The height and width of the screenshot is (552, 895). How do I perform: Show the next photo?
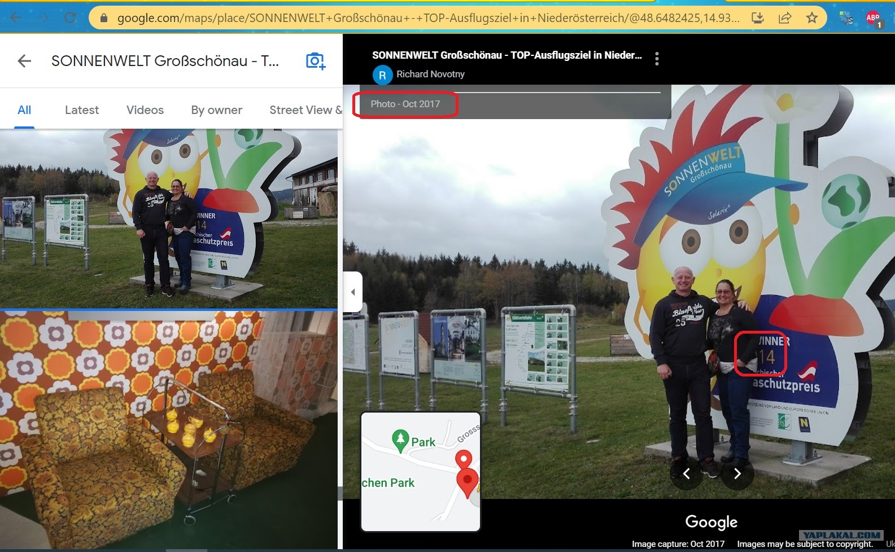pyautogui.click(x=737, y=474)
